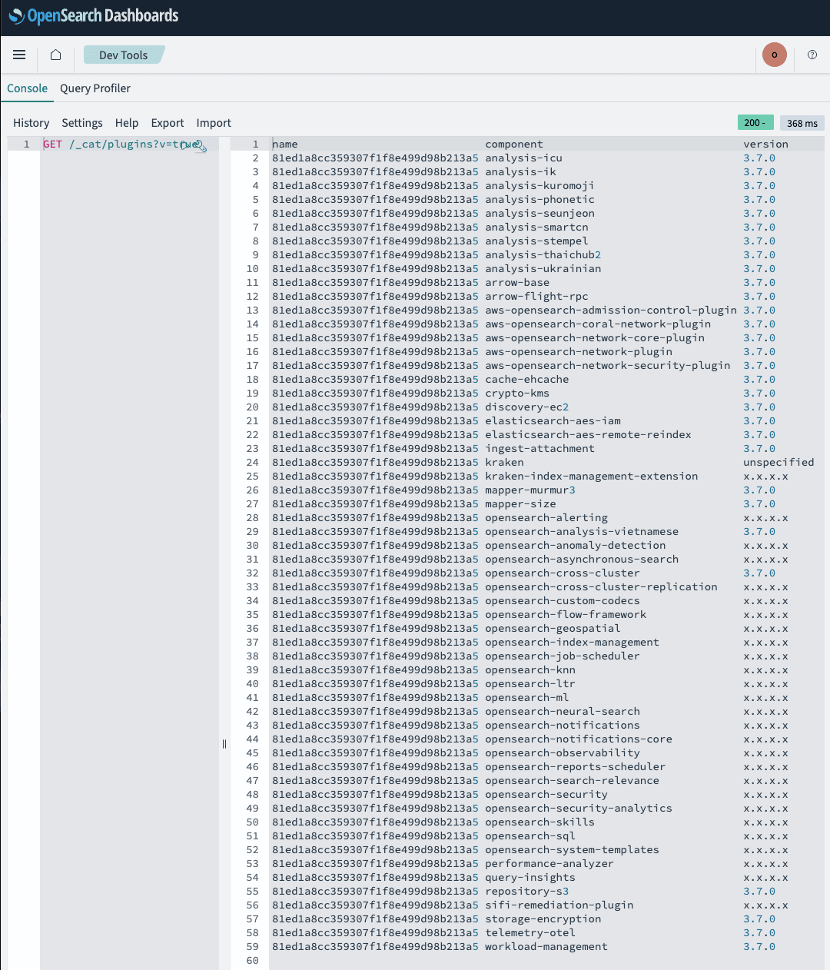Select the storage-encryption text

543,919
